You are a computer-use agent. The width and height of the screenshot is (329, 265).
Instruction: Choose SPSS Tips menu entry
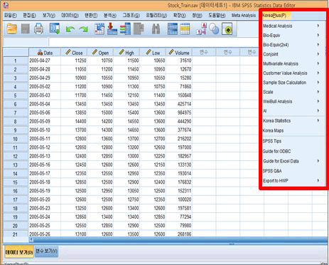coord(292,141)
